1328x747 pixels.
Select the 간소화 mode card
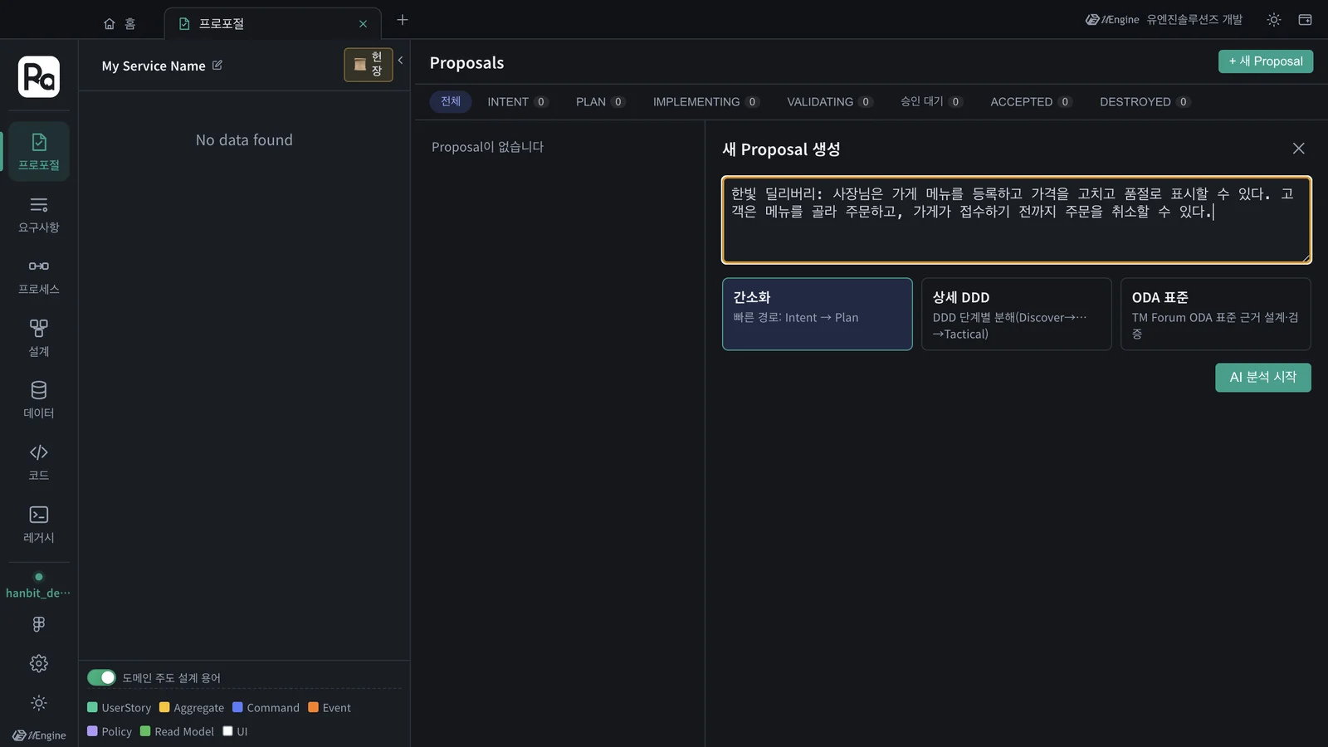[x=817, y=314]
